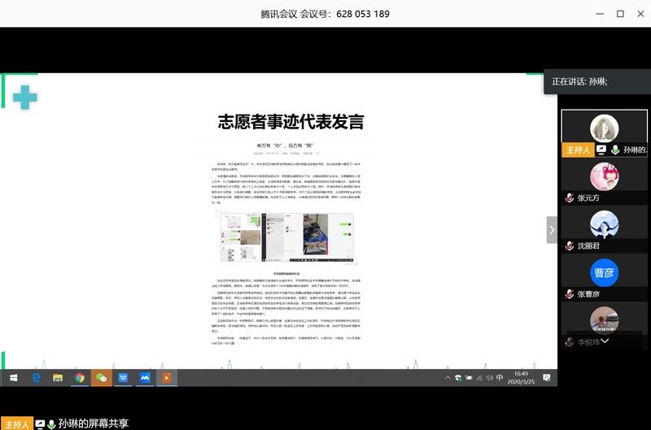
Task: Open File Explorer in shared taskbar
Action: tap(58, 378)
